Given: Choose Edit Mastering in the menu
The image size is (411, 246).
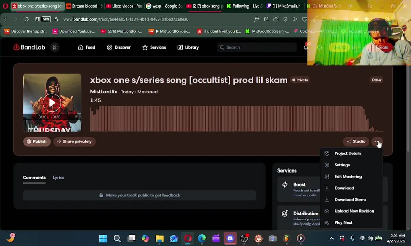Looking at the screenshot, I should pyautogui.click(x=351, y=177).
